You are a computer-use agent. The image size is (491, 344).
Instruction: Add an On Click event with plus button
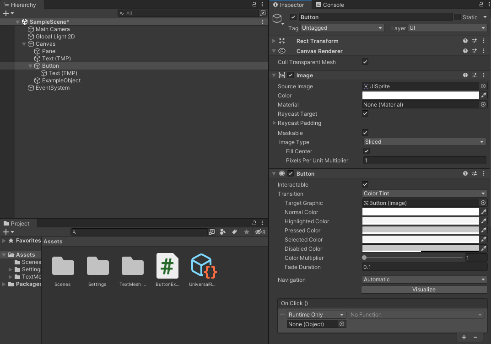coord(464,337)
